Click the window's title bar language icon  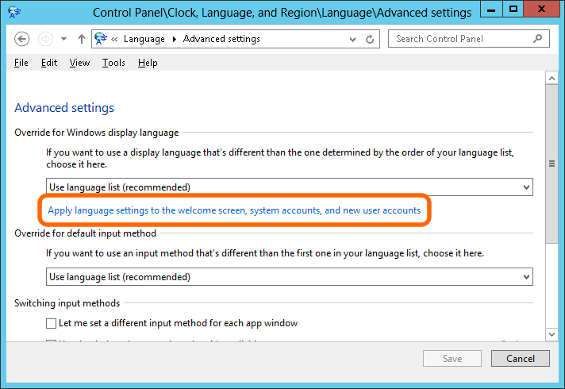[x=14, y=12]
